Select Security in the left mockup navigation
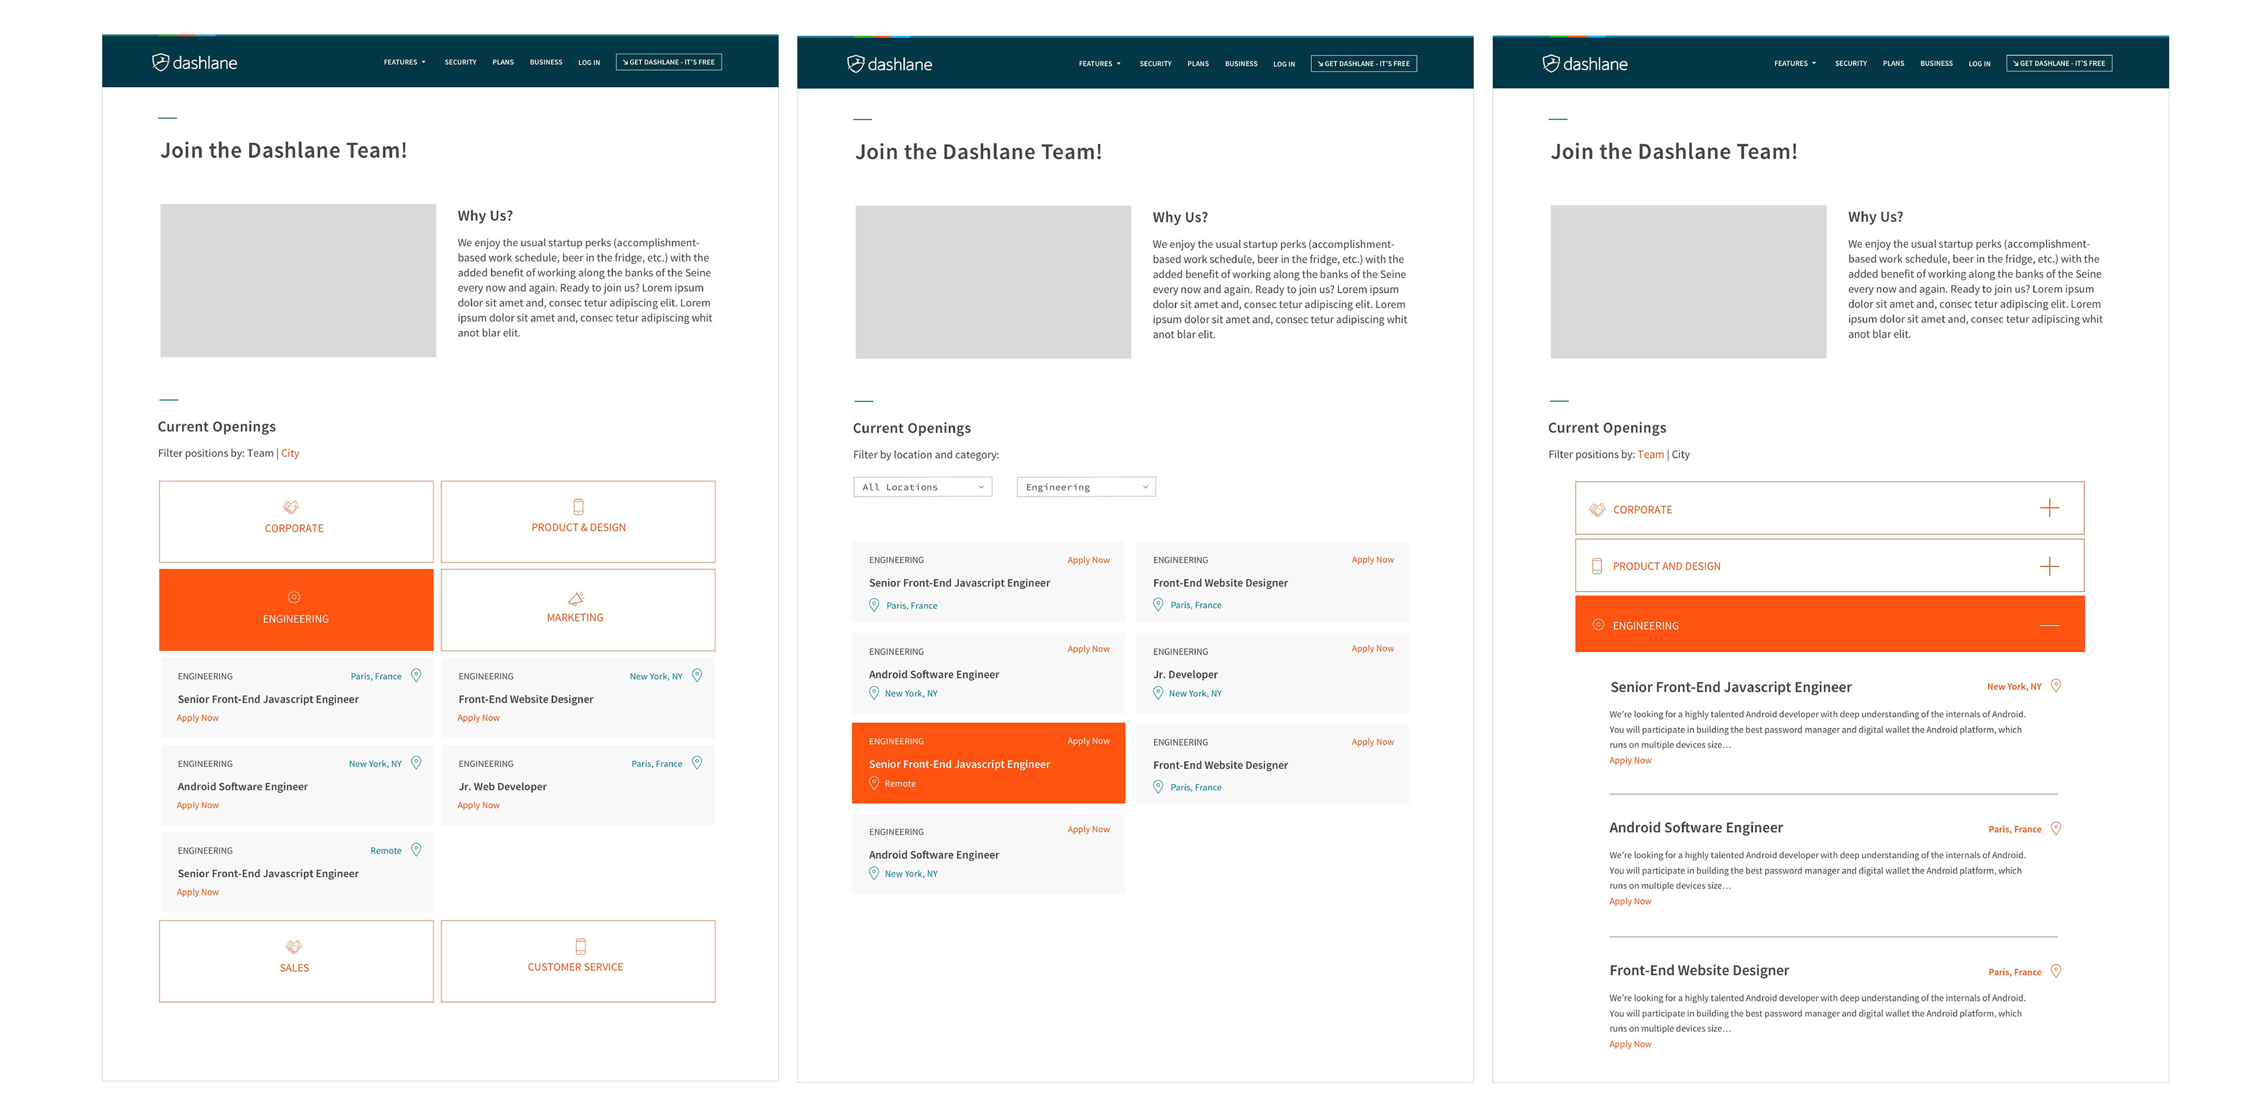Screen dimensions: 2262x1117 point(460,62)
